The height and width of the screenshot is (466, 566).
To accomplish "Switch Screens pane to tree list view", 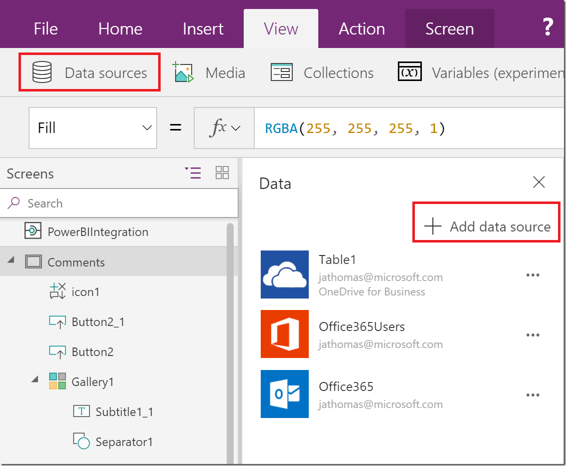I will pos(193,173).
